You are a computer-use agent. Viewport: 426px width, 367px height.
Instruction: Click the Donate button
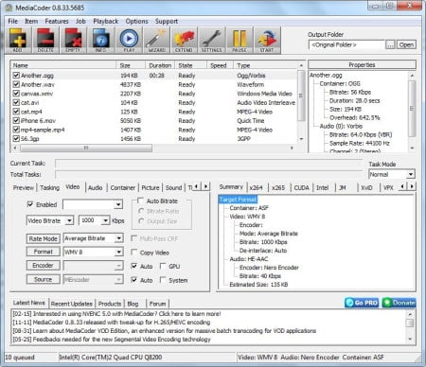click(x=399, y=303)
